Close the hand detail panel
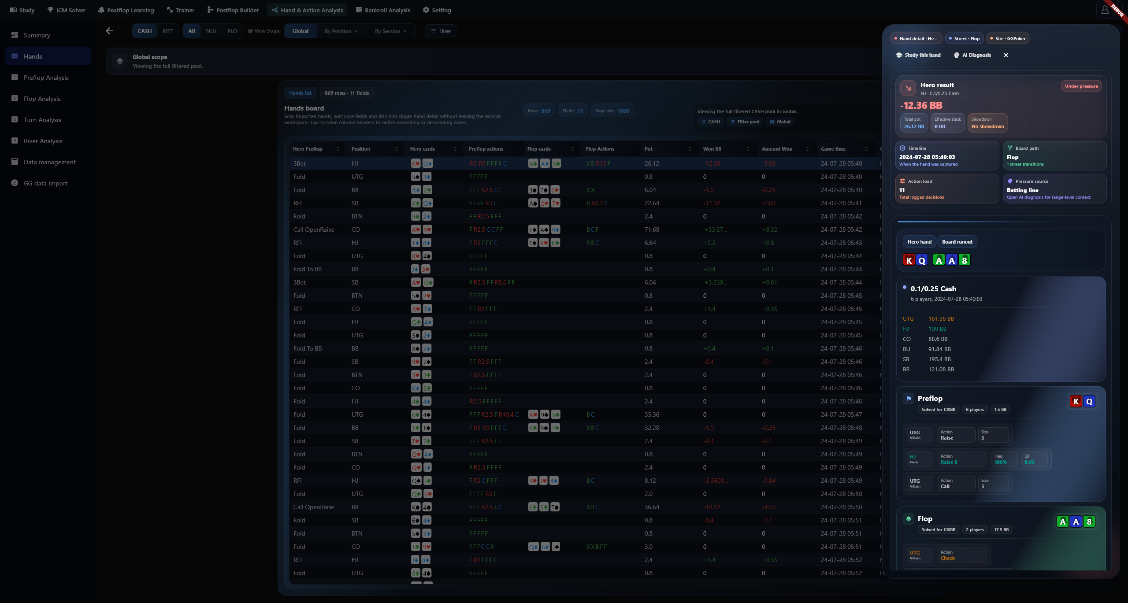The image size is (1128, 603). tap(1006, 55)
